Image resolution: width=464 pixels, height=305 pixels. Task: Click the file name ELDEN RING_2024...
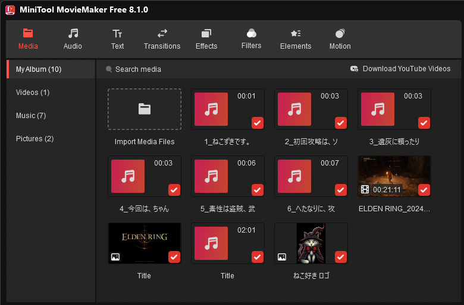point(394,209)
